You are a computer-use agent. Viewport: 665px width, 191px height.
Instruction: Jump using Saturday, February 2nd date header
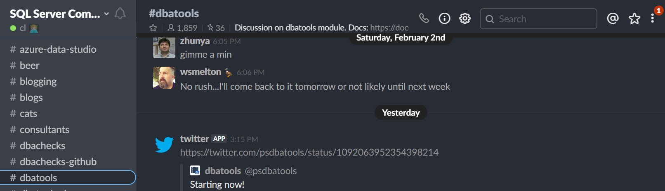click(401, 38)
